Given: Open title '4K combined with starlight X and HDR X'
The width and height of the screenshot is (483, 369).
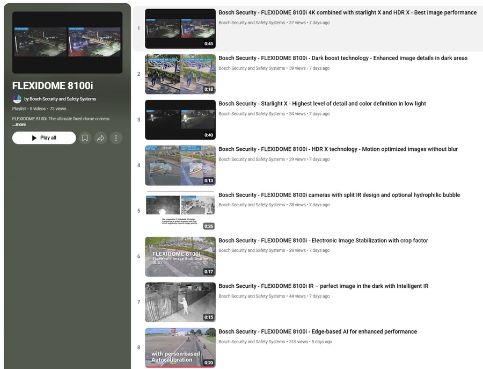Looking at the screenshot, I should pos(347,13).
